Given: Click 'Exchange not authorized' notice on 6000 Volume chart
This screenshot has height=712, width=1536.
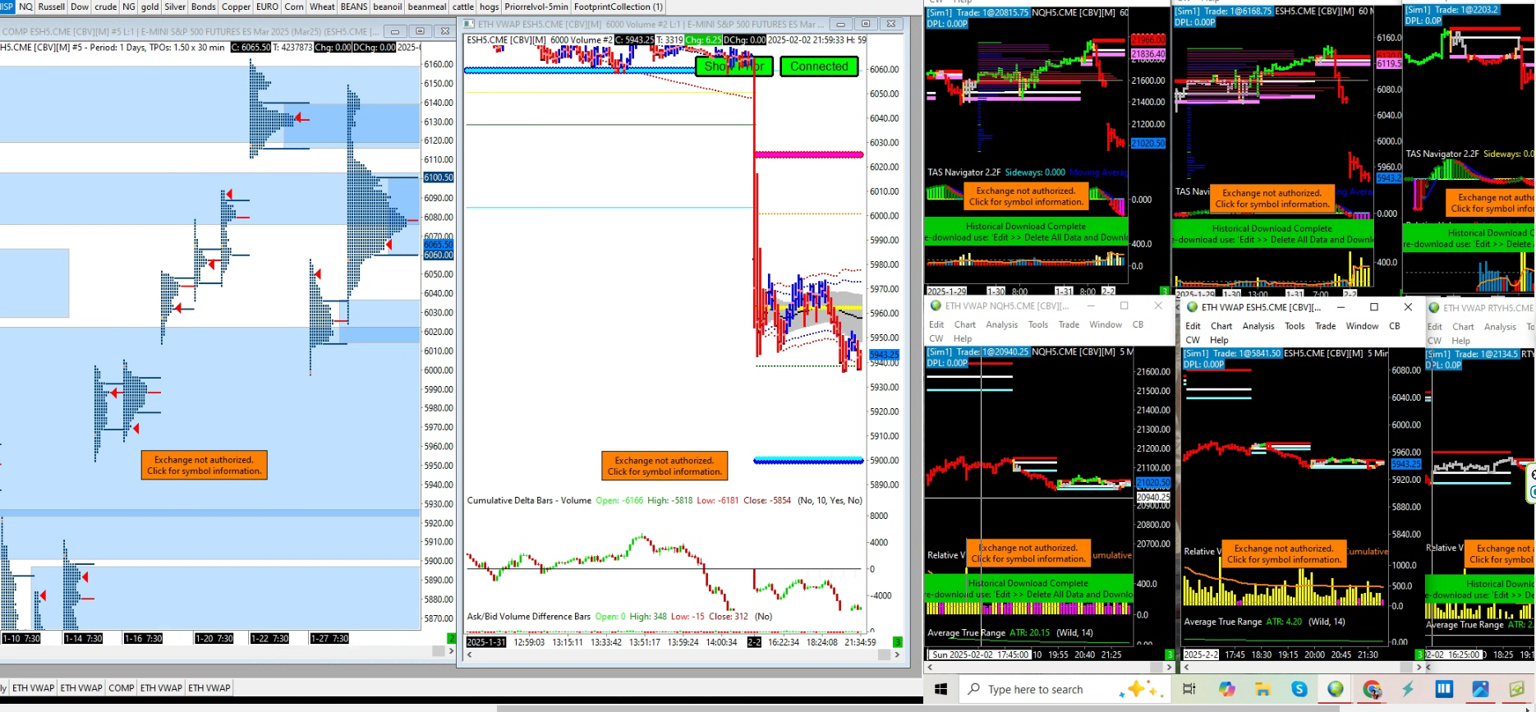Looking at the screenshot, I should point(665,466).
